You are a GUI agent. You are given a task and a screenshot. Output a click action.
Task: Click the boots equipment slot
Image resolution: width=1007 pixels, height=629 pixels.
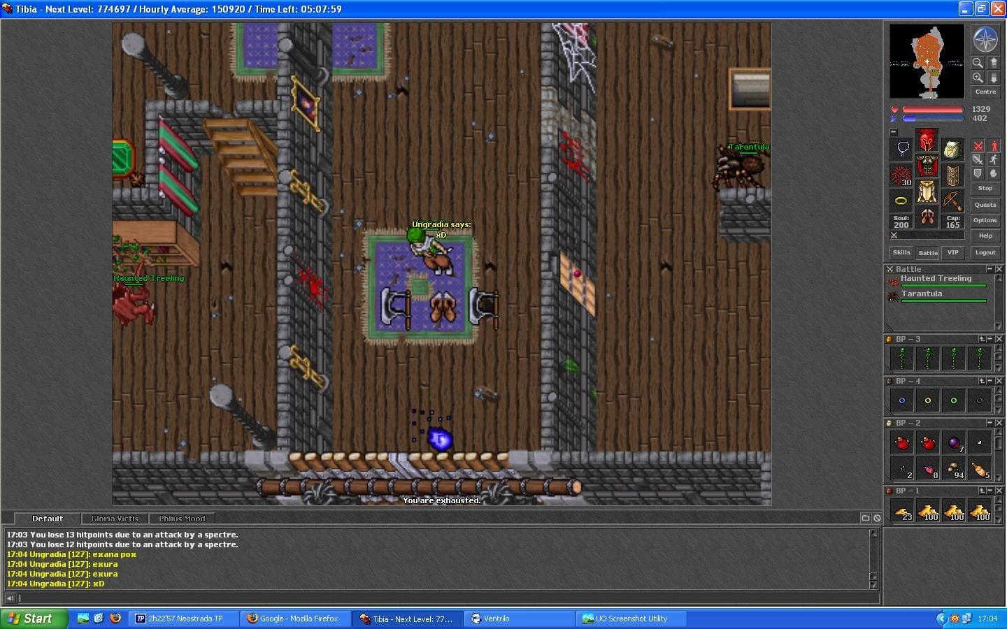pos(927,217)
